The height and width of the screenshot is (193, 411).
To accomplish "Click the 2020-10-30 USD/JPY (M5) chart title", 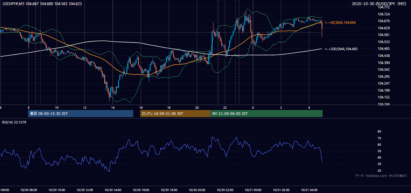I will pos(379,4).
